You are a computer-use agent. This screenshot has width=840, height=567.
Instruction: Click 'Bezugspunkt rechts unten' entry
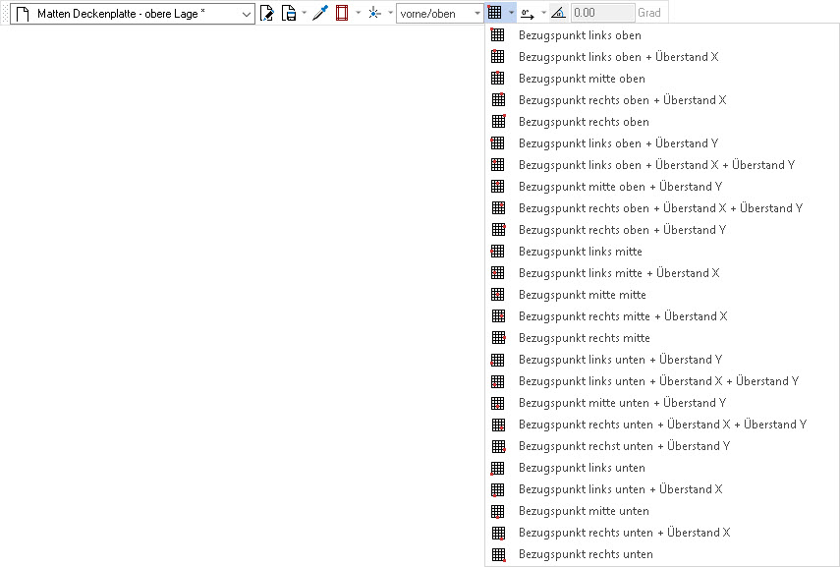pos(662,554)
